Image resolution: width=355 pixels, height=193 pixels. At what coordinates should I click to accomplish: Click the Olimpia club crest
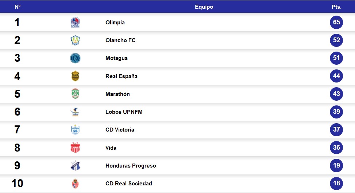pyautogui.click(x=75, y=23)
